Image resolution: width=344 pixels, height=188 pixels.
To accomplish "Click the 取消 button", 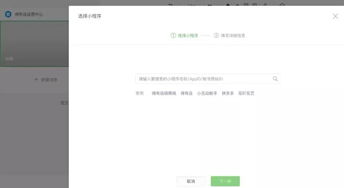I will point(190,181).
